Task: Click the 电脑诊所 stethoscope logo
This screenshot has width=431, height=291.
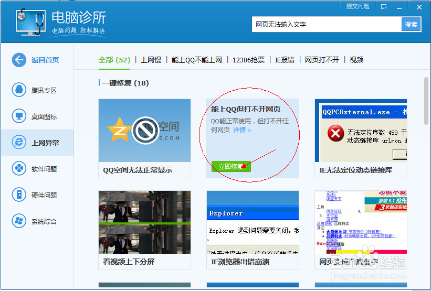Action: pyautogui.click(x=30, y=21)
